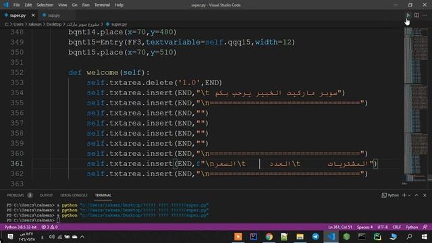The height and width of the screenshot is (243, 432).
Task: Maximize the terminal panel with chevron
Action: pos(416,195)
